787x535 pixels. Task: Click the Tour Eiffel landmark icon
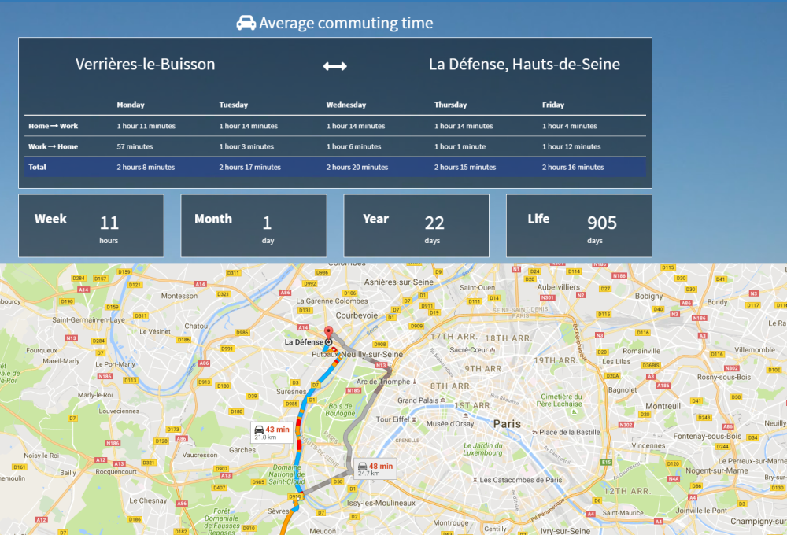tap(414, 419)
